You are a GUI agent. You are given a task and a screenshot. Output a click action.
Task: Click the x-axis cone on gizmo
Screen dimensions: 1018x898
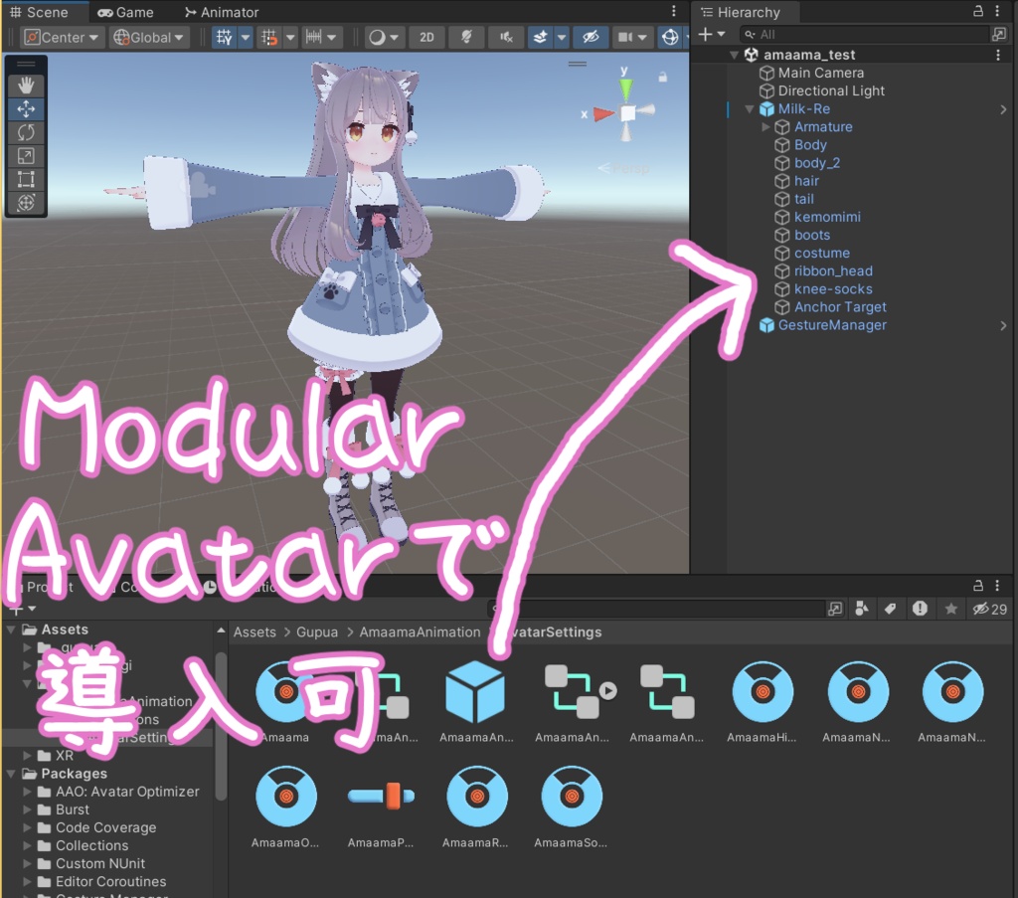point(603,114)
